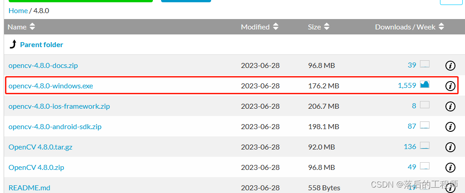Screen dimensions: 465x193
Task: Open info for opencv-4.8.0-windows.exe
Action: tap(450, 86)
